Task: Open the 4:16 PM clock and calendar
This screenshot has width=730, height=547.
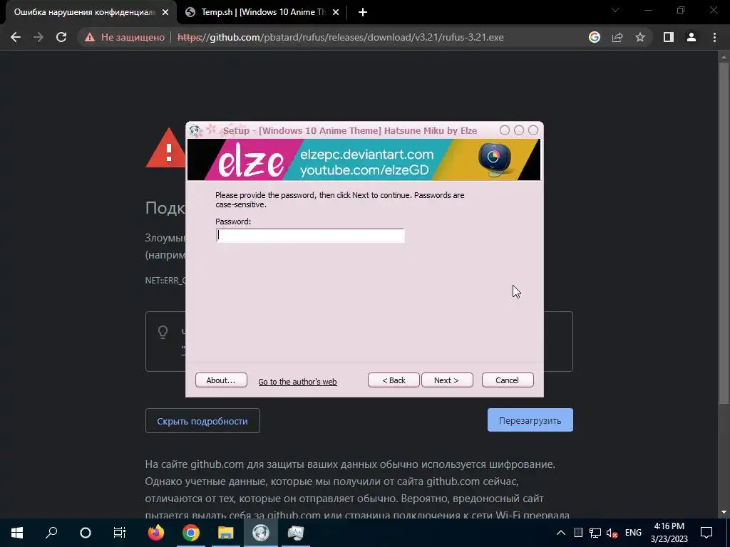Action: pyautogui.click(x=669, y=533)
